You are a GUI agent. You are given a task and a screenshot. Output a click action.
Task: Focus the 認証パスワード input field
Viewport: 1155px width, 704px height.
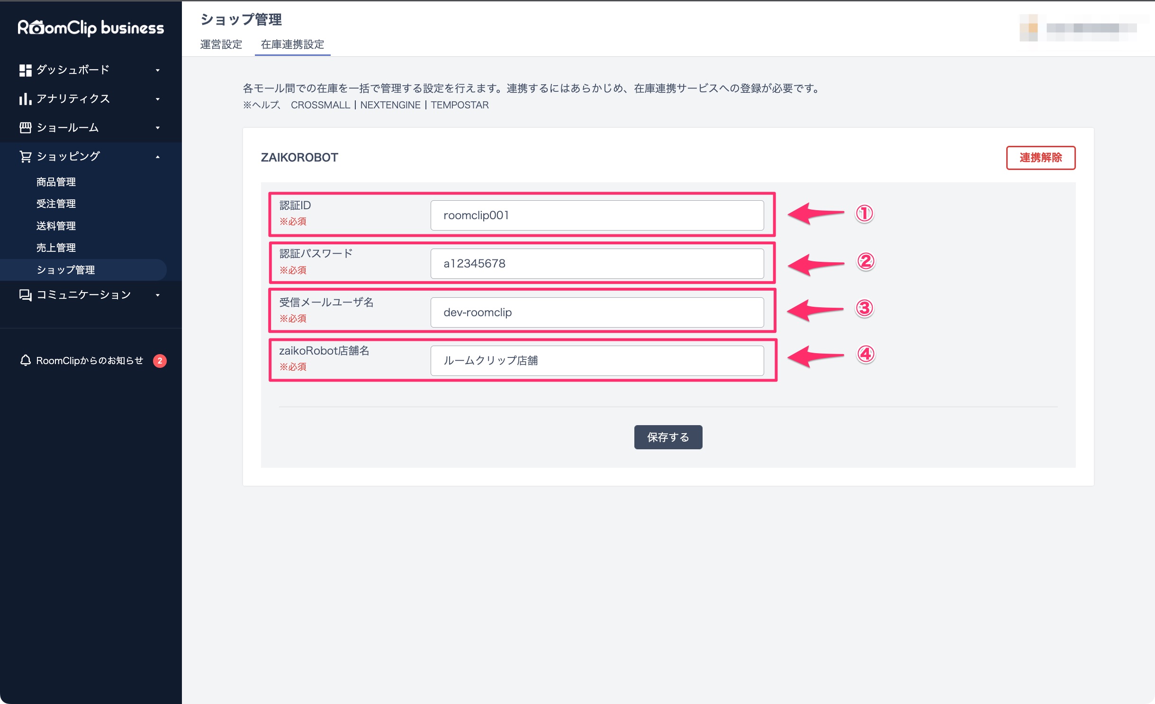597,264
